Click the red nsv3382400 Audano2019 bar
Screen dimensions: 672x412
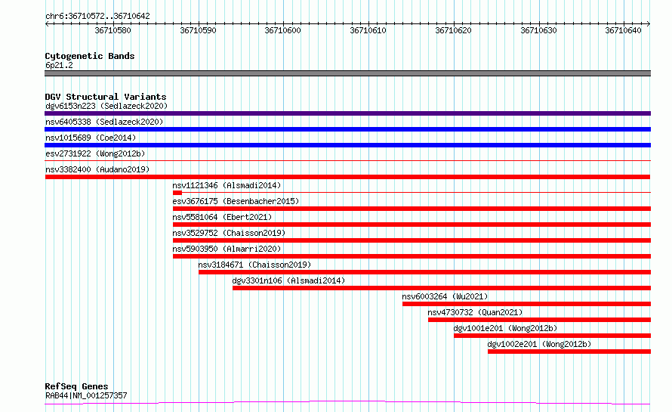347,177
